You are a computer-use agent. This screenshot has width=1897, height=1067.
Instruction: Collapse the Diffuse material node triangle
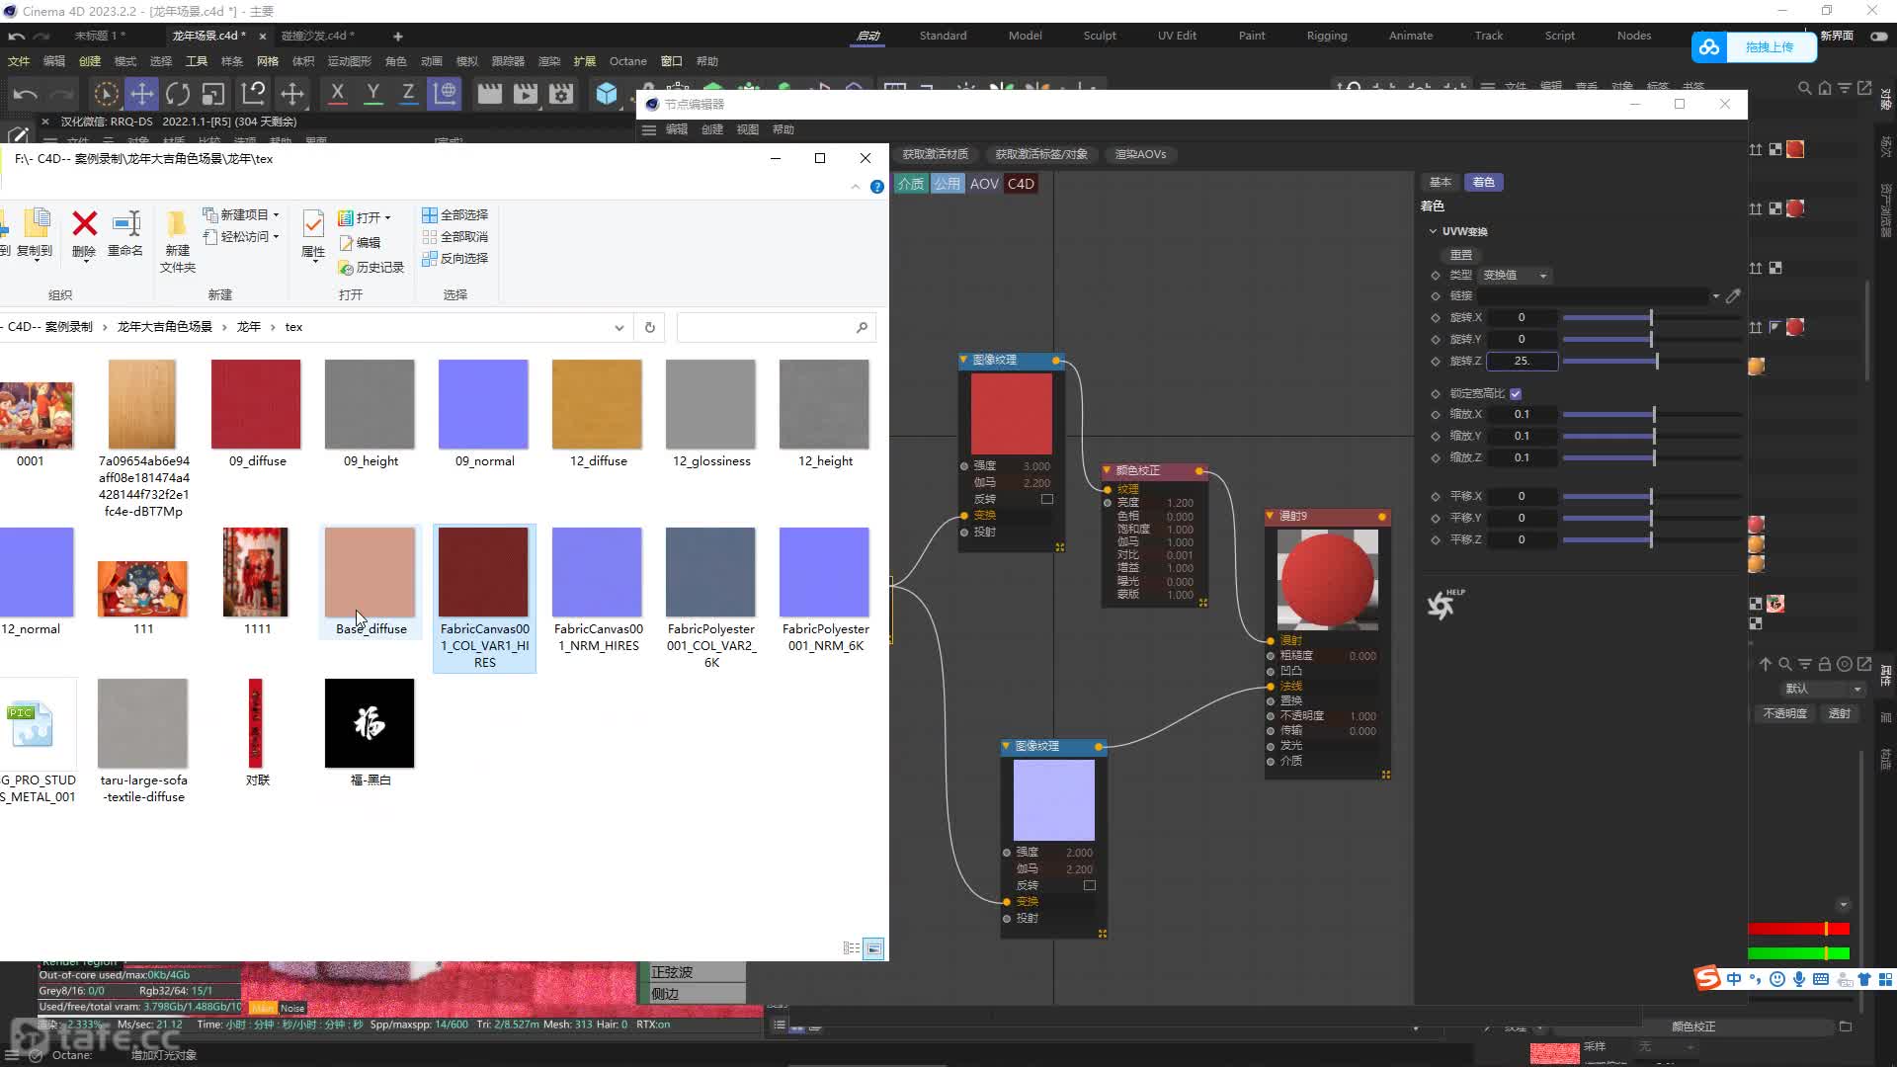1271,516
